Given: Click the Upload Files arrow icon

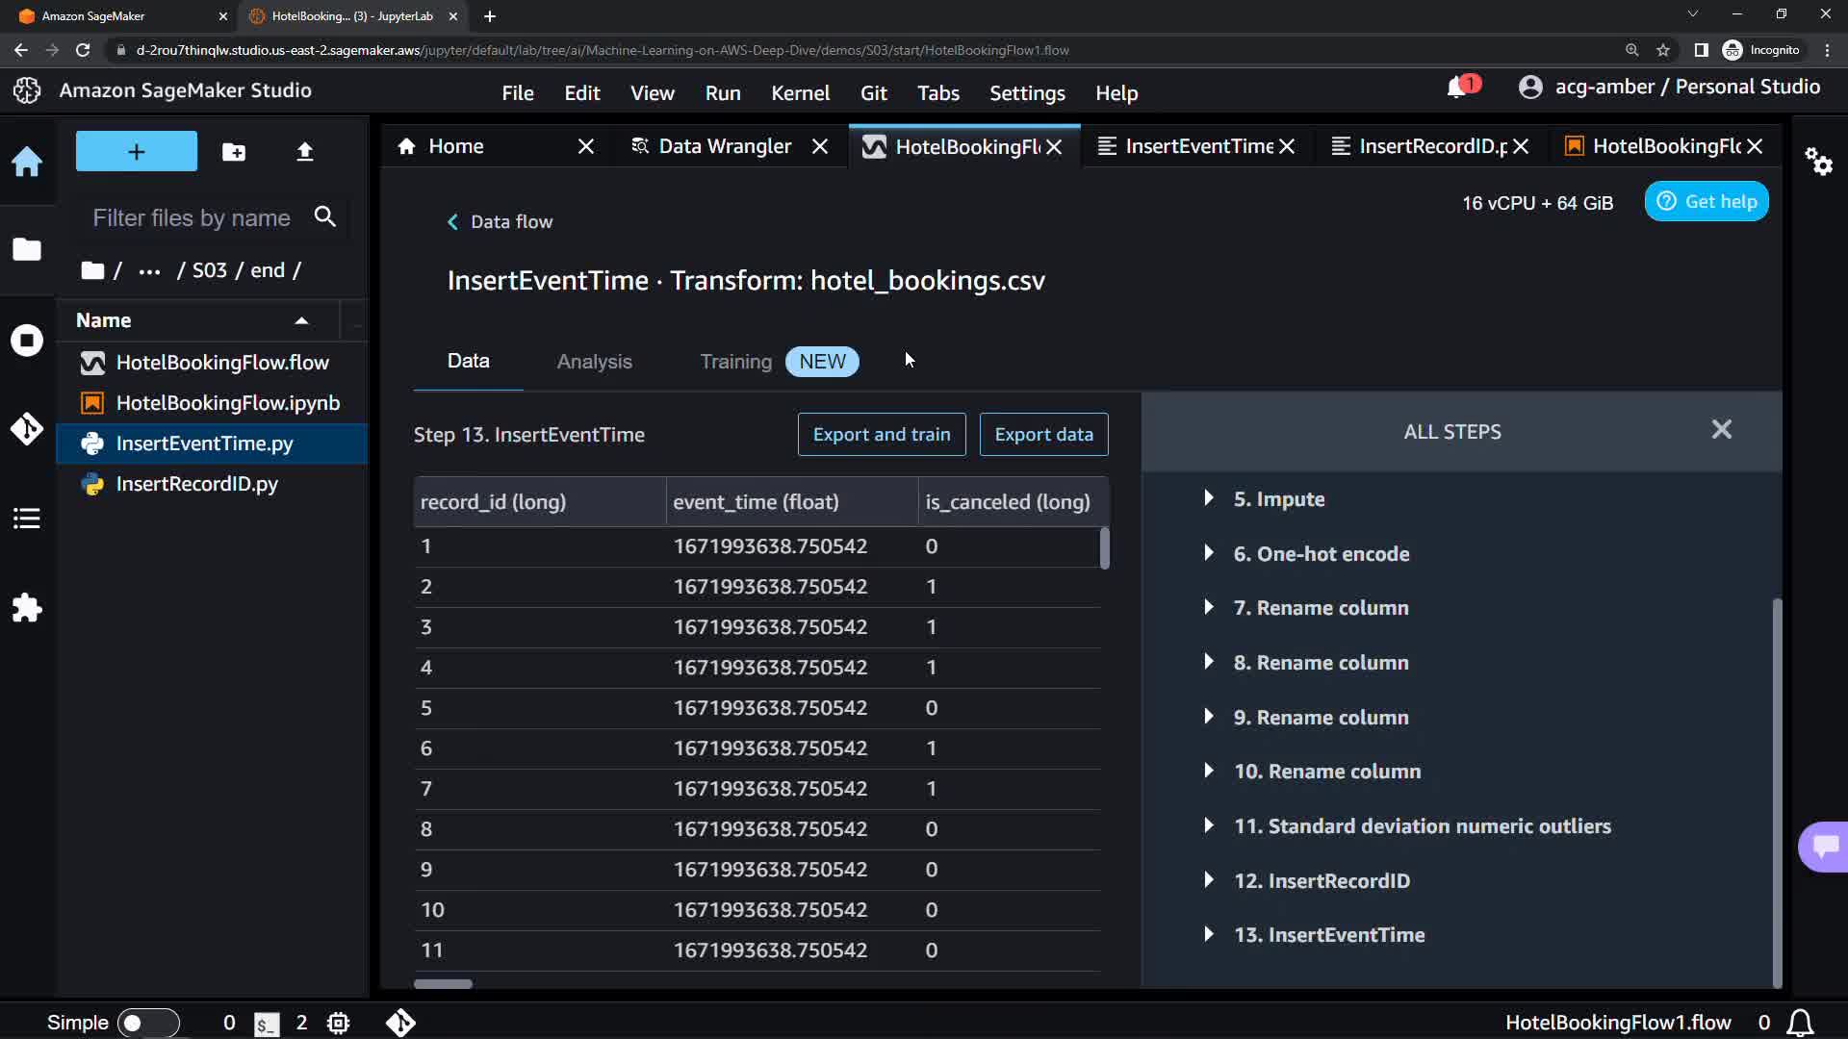Looking at the screenshot, I should tap(305, 152).
